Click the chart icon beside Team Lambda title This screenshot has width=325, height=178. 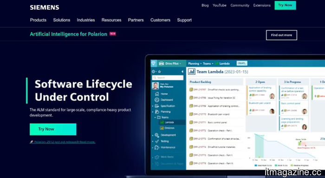point(191,72)
